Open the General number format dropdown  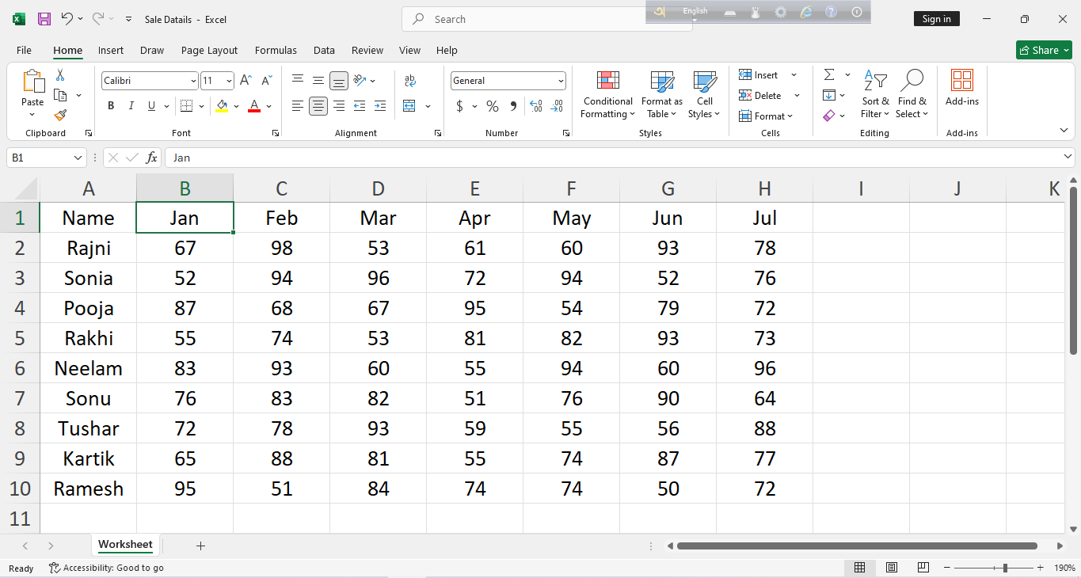[561, 81]
